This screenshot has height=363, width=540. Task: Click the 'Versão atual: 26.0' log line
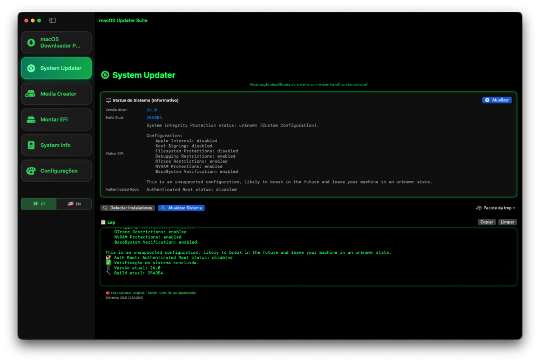[x=137, y=268]
